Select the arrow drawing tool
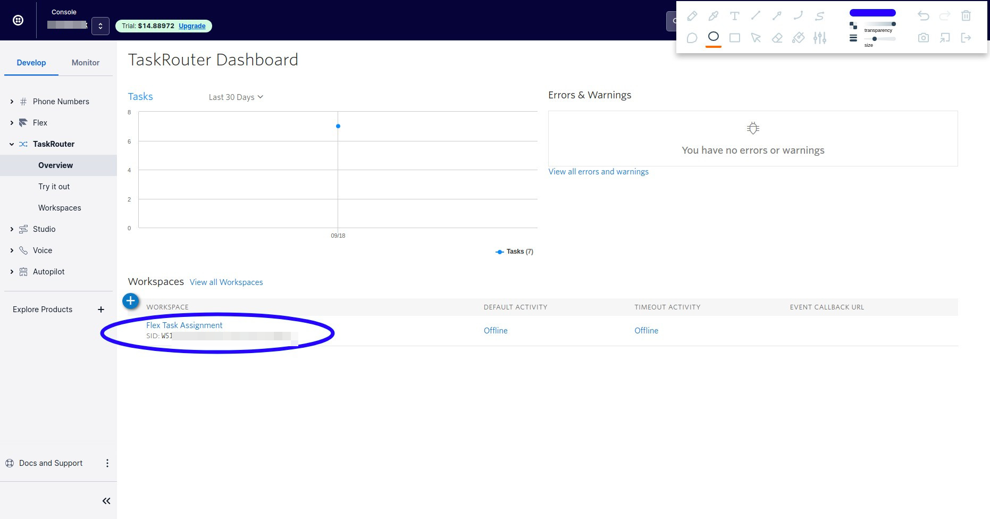Screen dimensions: 990x519 point(777,16)
